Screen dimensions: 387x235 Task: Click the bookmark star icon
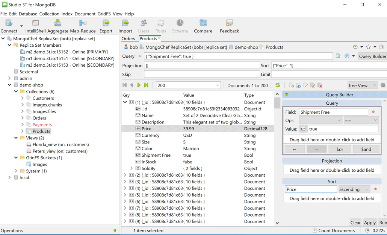pos(368,47)
